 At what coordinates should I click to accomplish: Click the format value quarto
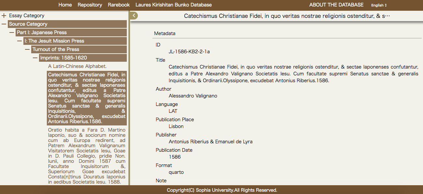(x=176, y=172)
